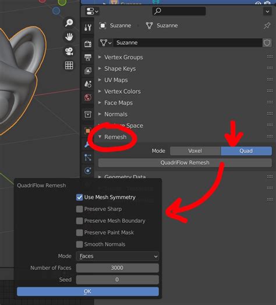The width and height of the screenshot is (276, 305).
Task: Click the QuadriFlow Remesh button
Action: coord(185,163)
